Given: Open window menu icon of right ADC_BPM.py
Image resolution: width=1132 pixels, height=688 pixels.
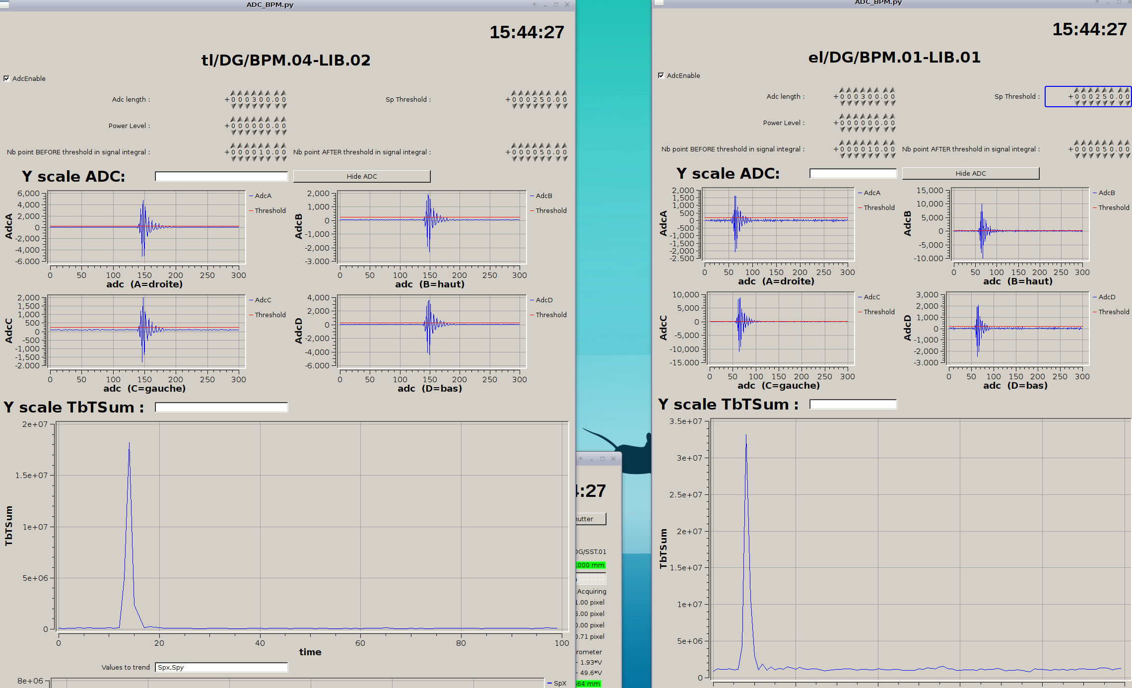Looking at the screenshot, I should 659,2.
